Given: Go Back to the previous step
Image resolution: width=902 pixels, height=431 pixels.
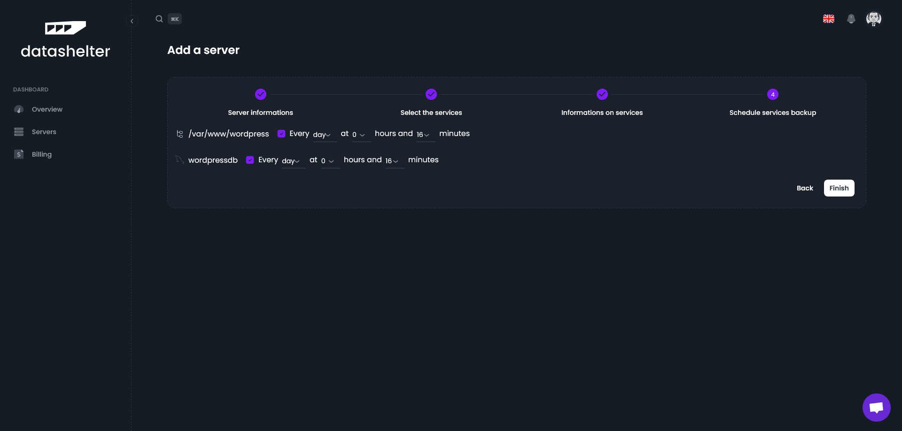Looking at the screenshot, I should point(804,188).
